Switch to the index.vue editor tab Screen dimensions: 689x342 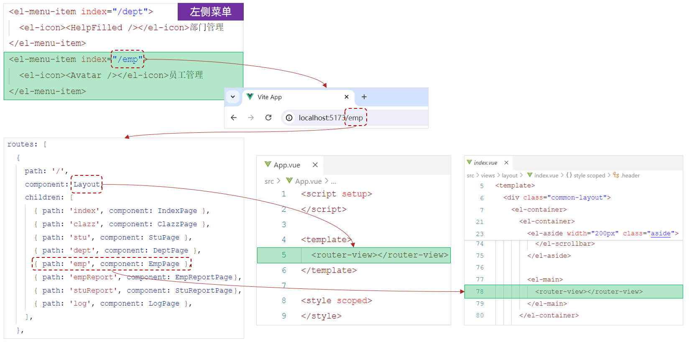485,163
